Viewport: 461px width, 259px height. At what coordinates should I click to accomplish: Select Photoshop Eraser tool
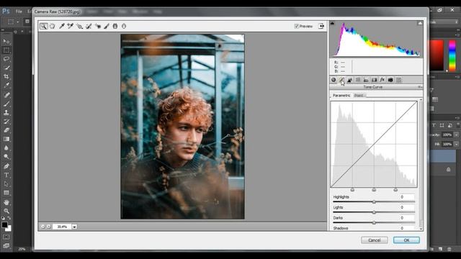pyautogui.click(x=6, y=130)
